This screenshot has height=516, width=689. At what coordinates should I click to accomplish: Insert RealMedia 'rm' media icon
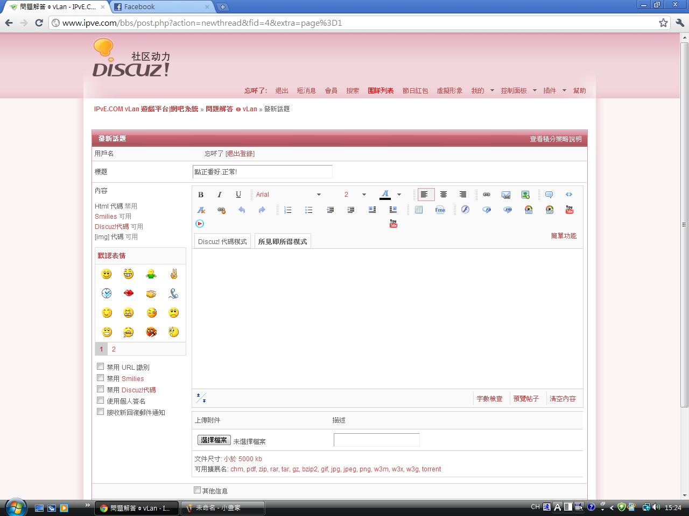pos(508,210)
